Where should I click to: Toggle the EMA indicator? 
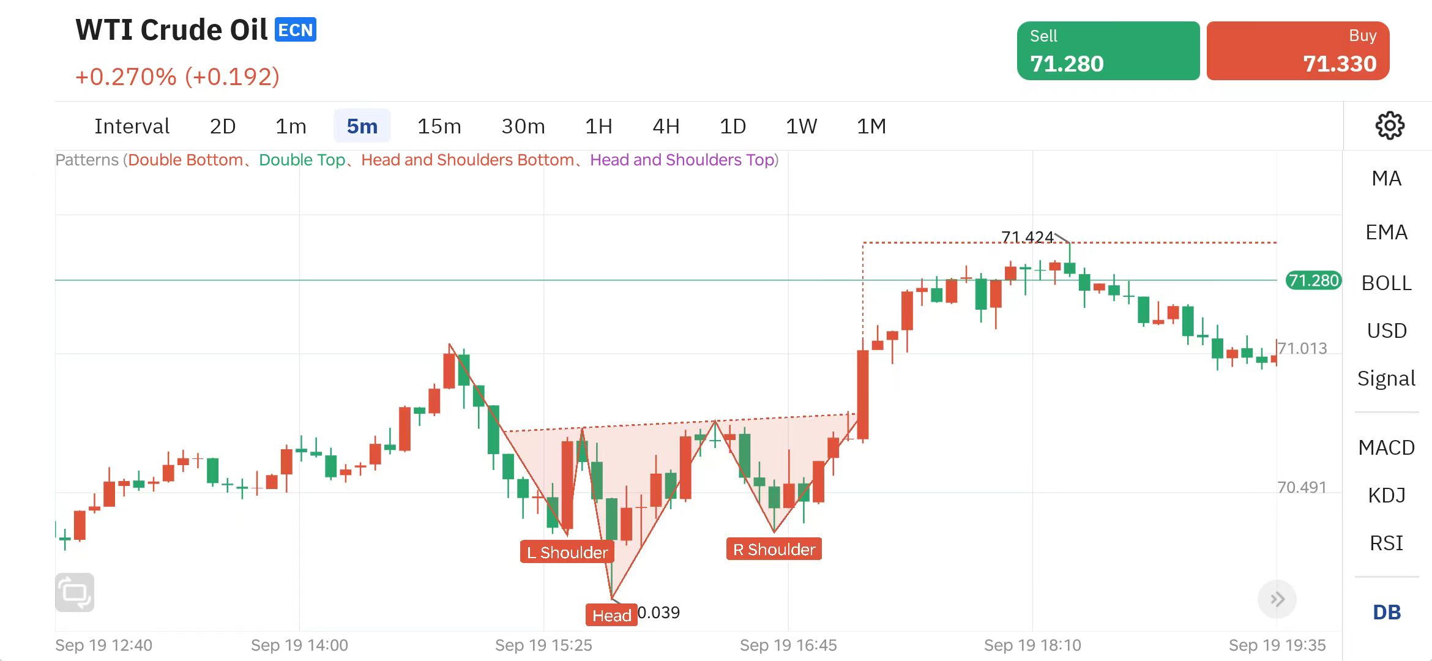coord(1386,233)
